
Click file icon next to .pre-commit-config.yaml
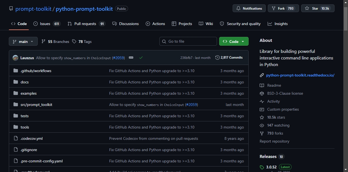pyautogui.click(x=15, y=161)
